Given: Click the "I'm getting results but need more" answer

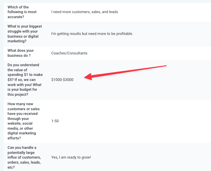Looking at the screenshot, I should (92, 34).
